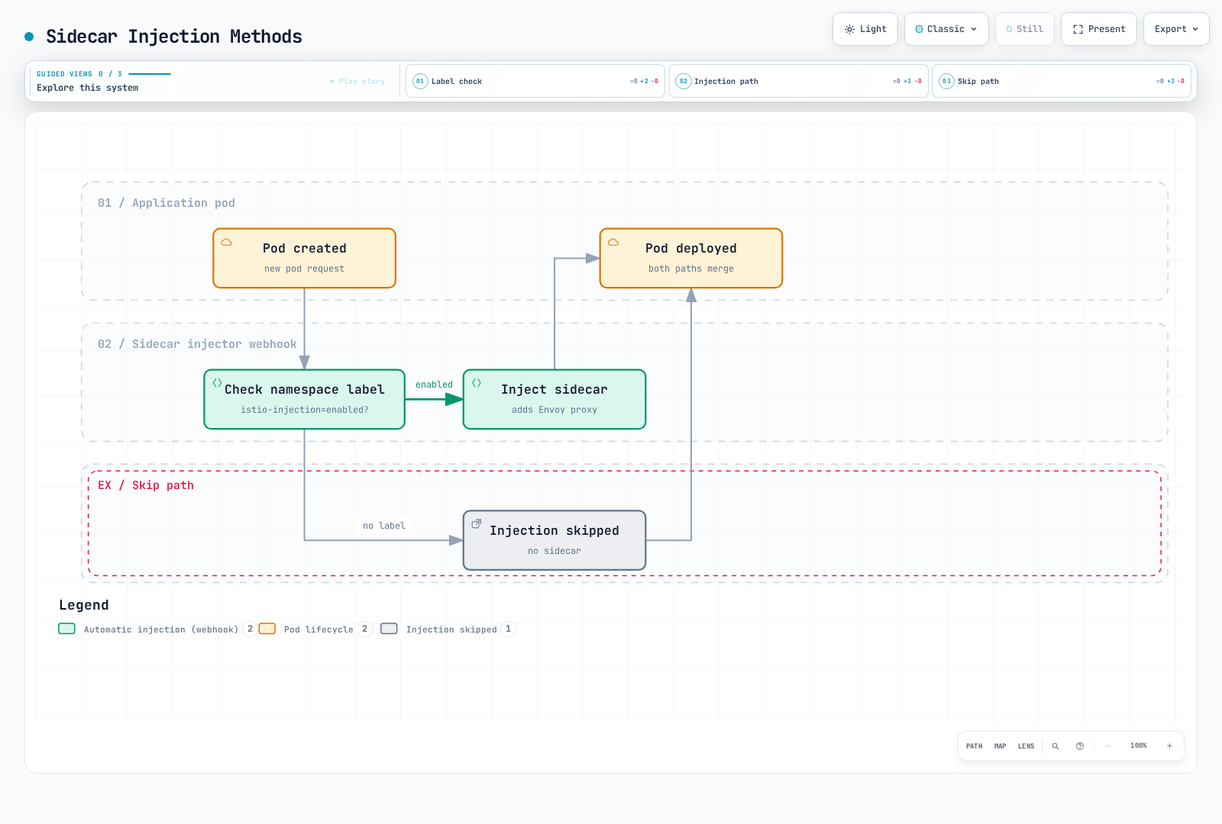
Task: Click the sun icon in Light button
Action: click(849, 29)
